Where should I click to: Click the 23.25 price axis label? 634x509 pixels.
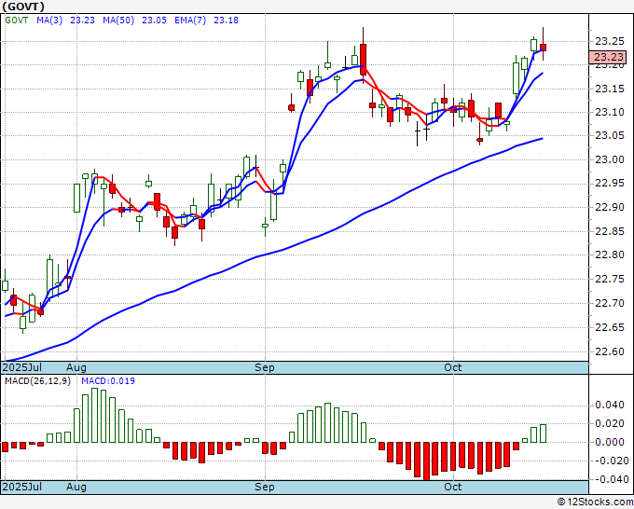point(610,41)
